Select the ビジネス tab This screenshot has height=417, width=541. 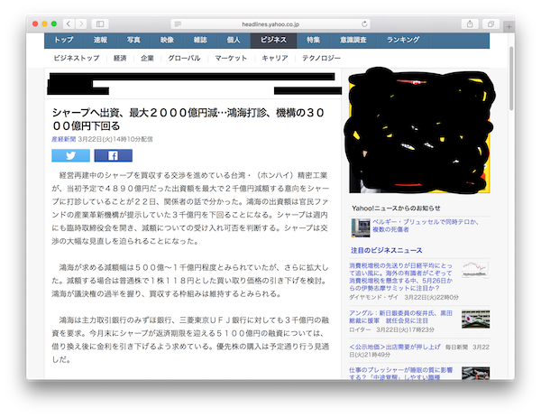point(273,40)
